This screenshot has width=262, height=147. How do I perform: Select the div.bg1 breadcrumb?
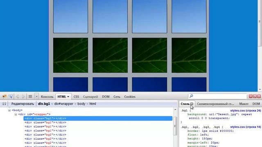tap(44, 104)
